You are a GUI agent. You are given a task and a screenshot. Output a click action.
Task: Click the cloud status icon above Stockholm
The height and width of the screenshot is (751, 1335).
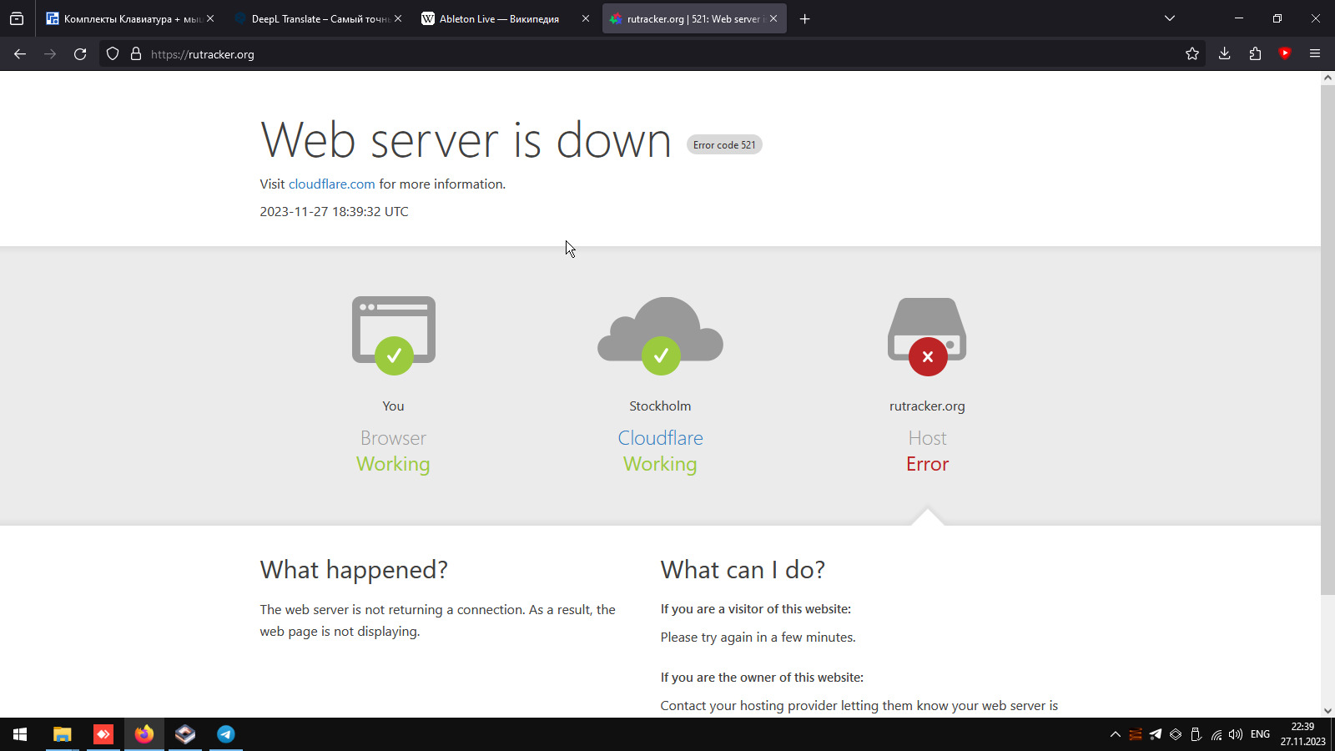pos(660,335)
